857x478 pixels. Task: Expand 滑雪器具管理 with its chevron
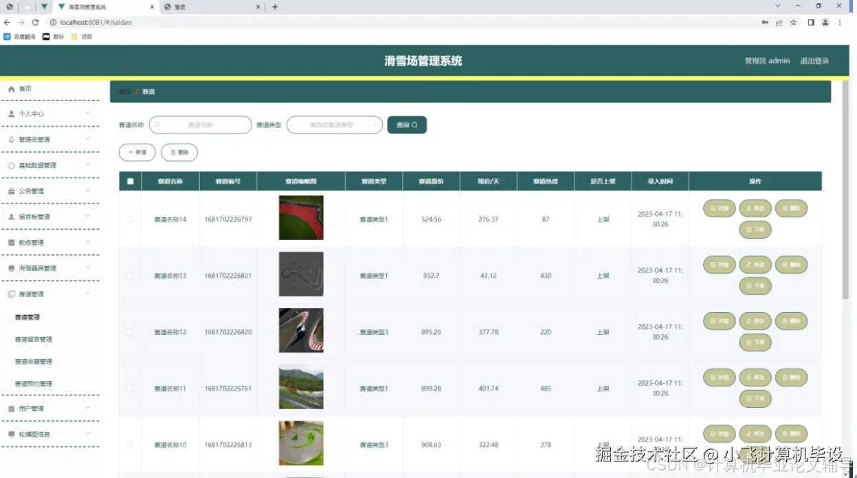pyautogui.click(x=88, y=268)
